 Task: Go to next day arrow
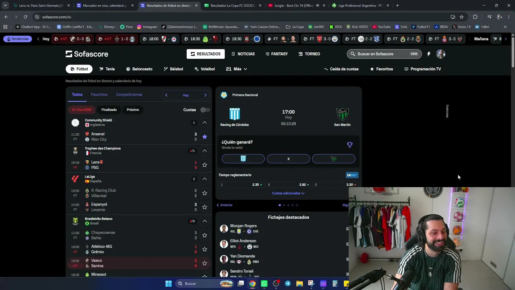pyautogui.click(x=205, y=95)
